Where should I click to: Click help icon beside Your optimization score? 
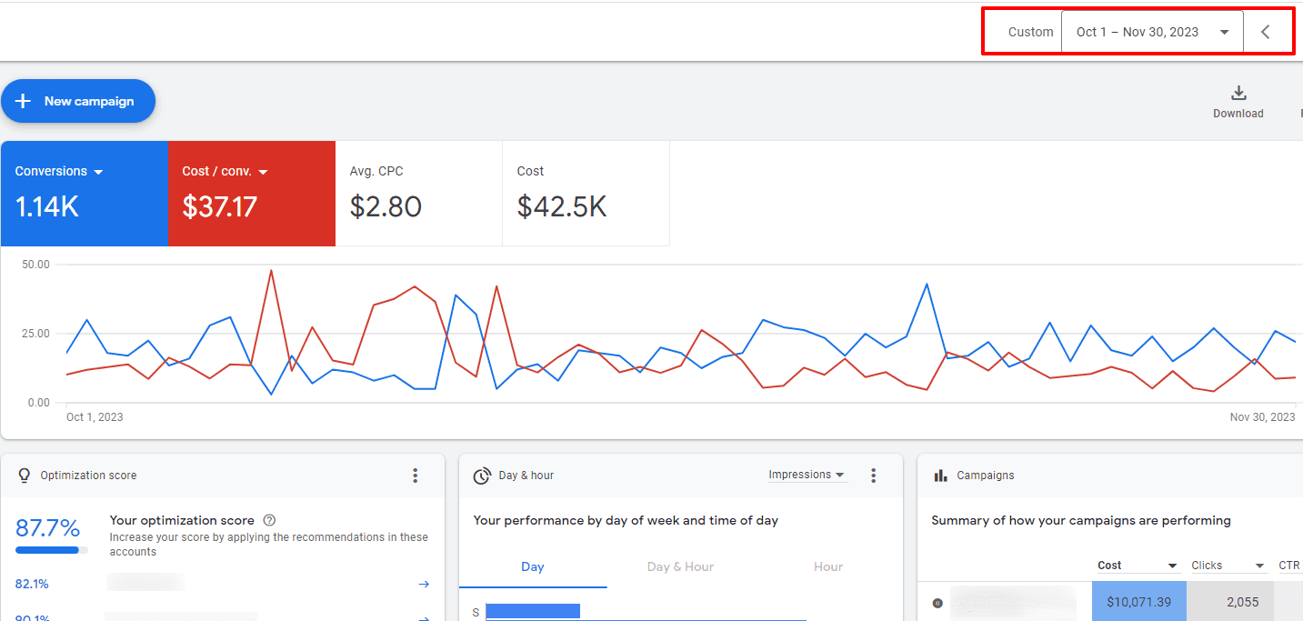click(269, 521)
